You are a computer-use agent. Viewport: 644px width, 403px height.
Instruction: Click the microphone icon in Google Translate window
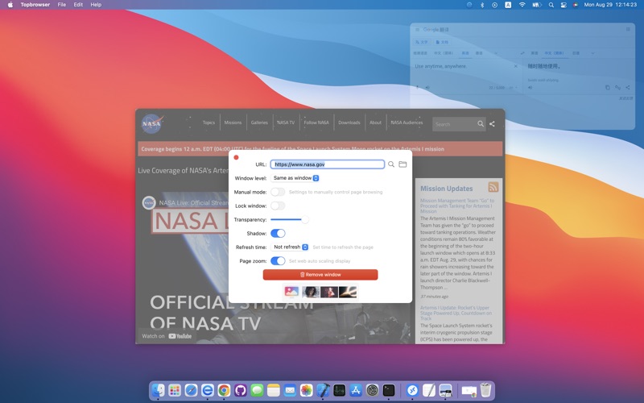pyautogui.click(x=417, y=87)
